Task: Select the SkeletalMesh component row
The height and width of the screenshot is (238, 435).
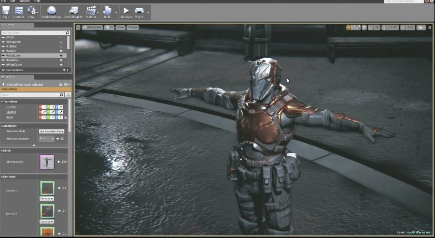Action: [36, 89]
